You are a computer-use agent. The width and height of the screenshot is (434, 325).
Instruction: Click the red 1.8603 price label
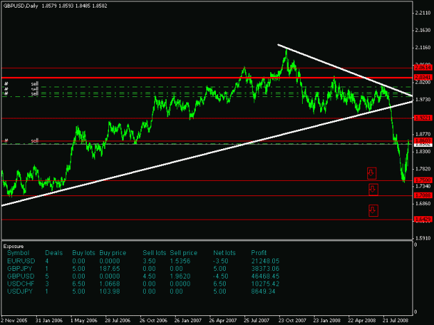[x=423, y=141]
